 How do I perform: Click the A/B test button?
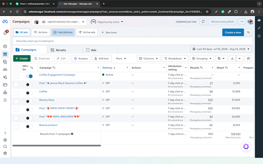102,58
